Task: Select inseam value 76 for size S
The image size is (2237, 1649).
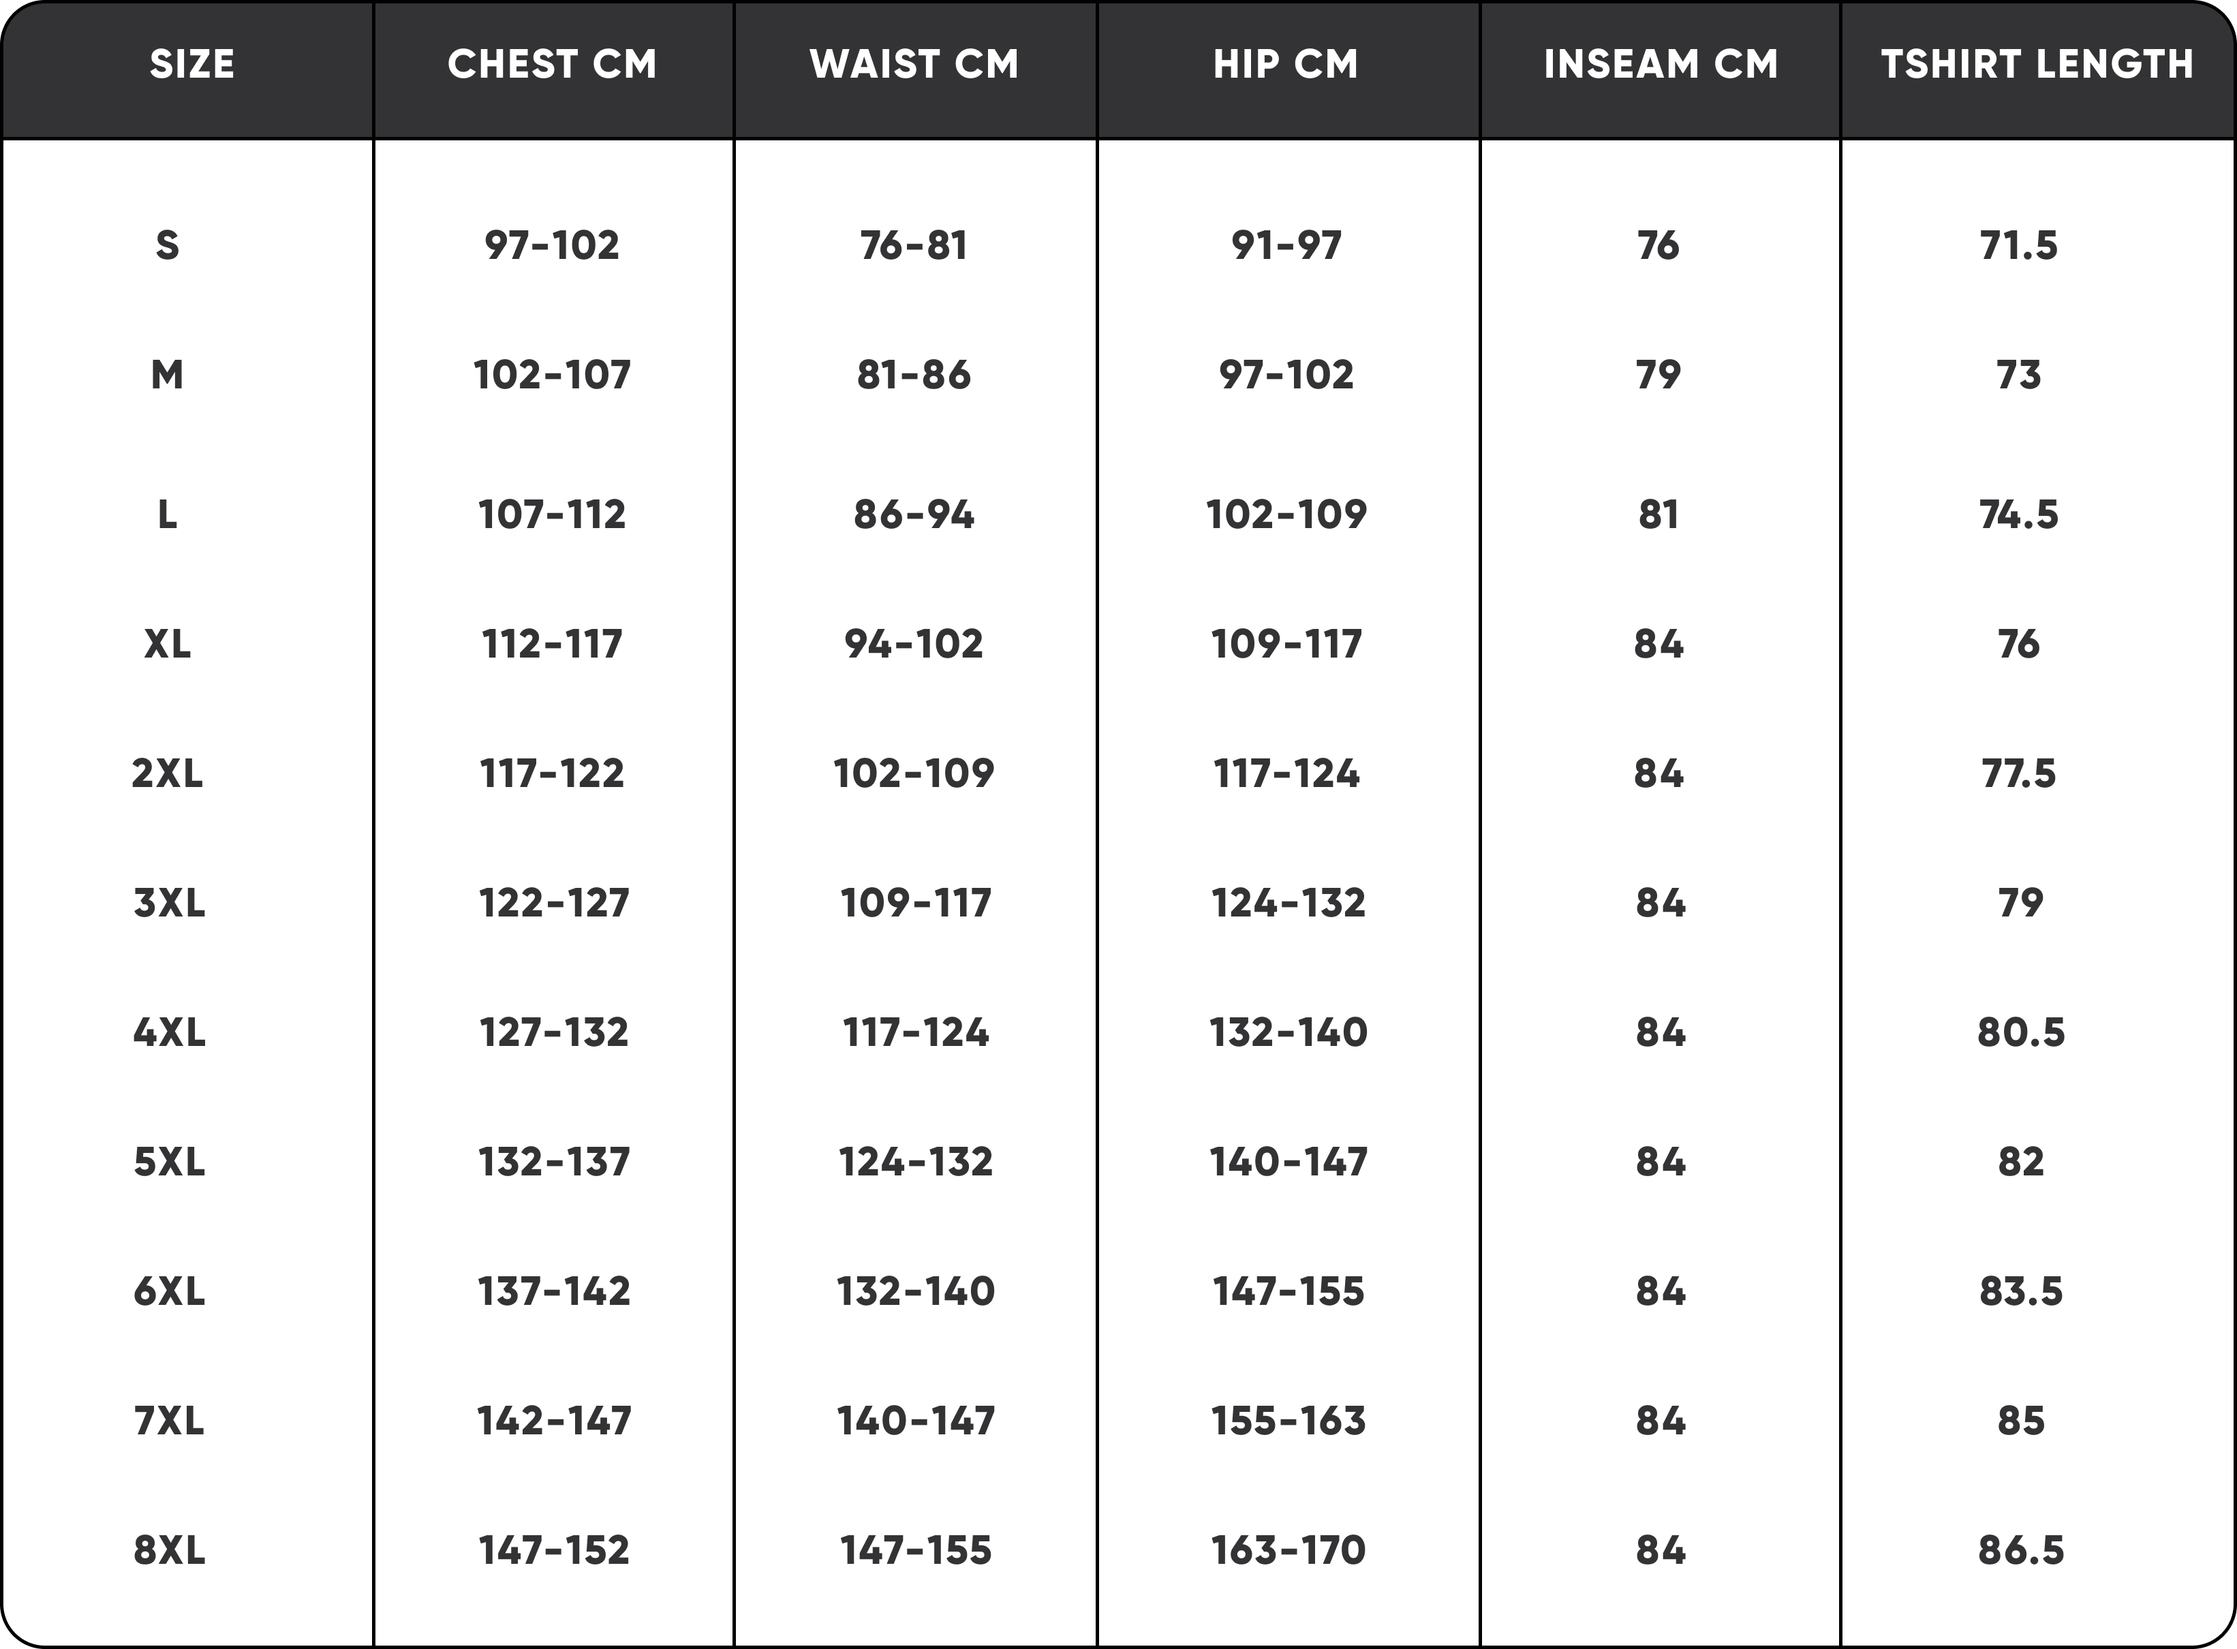Action: (x=1658, y=245)
